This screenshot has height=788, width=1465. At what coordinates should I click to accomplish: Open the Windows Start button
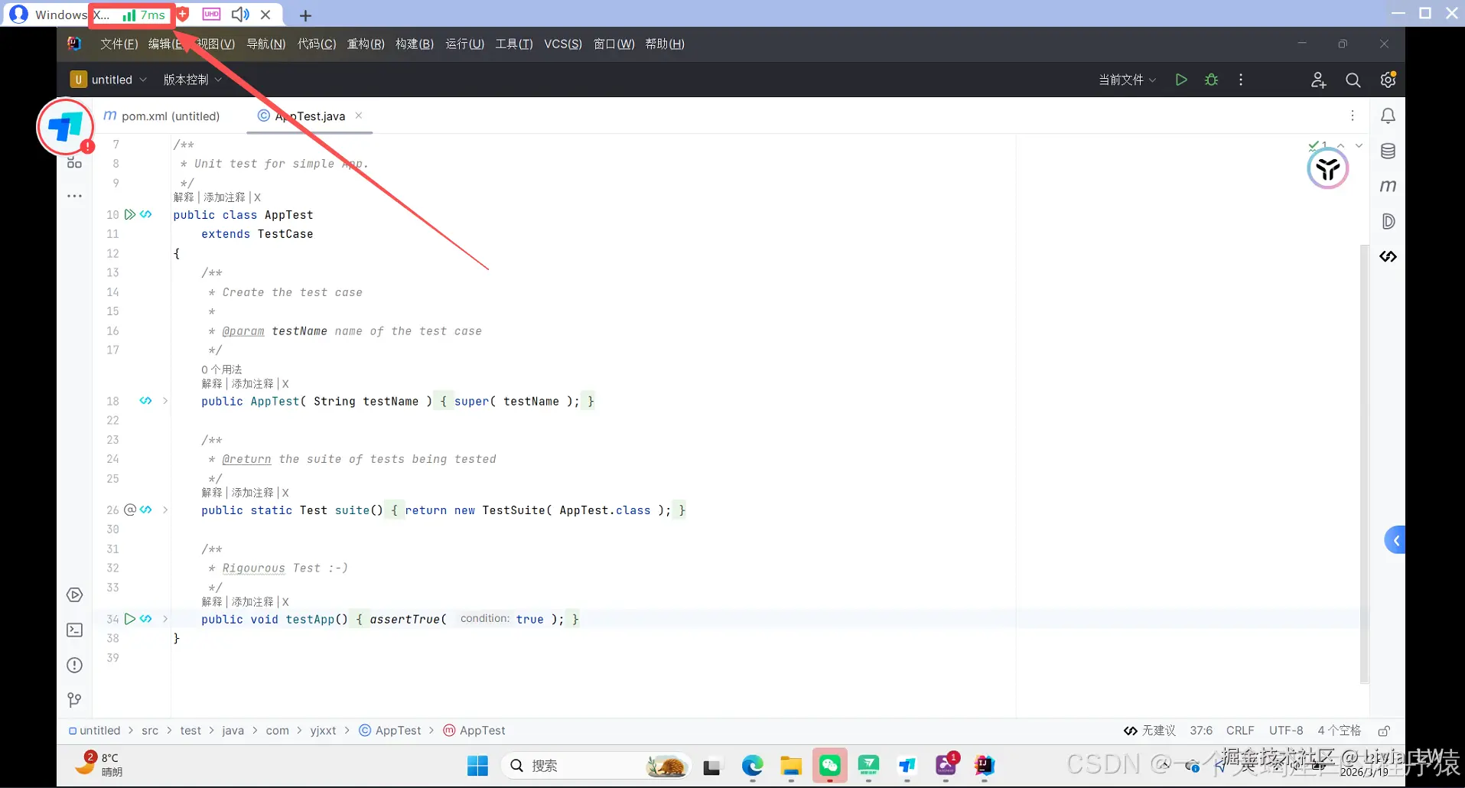(477, 766)
